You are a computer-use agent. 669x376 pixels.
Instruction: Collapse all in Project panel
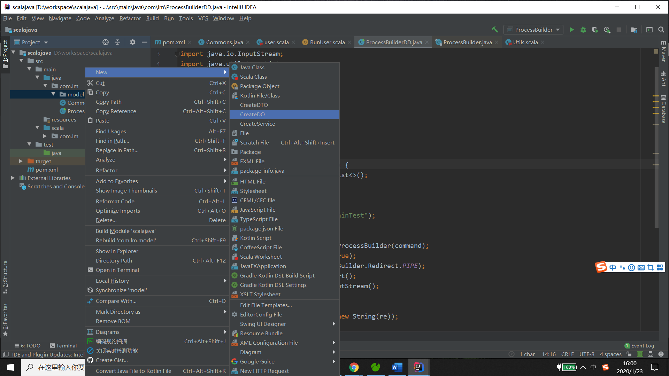[x=117, y=42]
